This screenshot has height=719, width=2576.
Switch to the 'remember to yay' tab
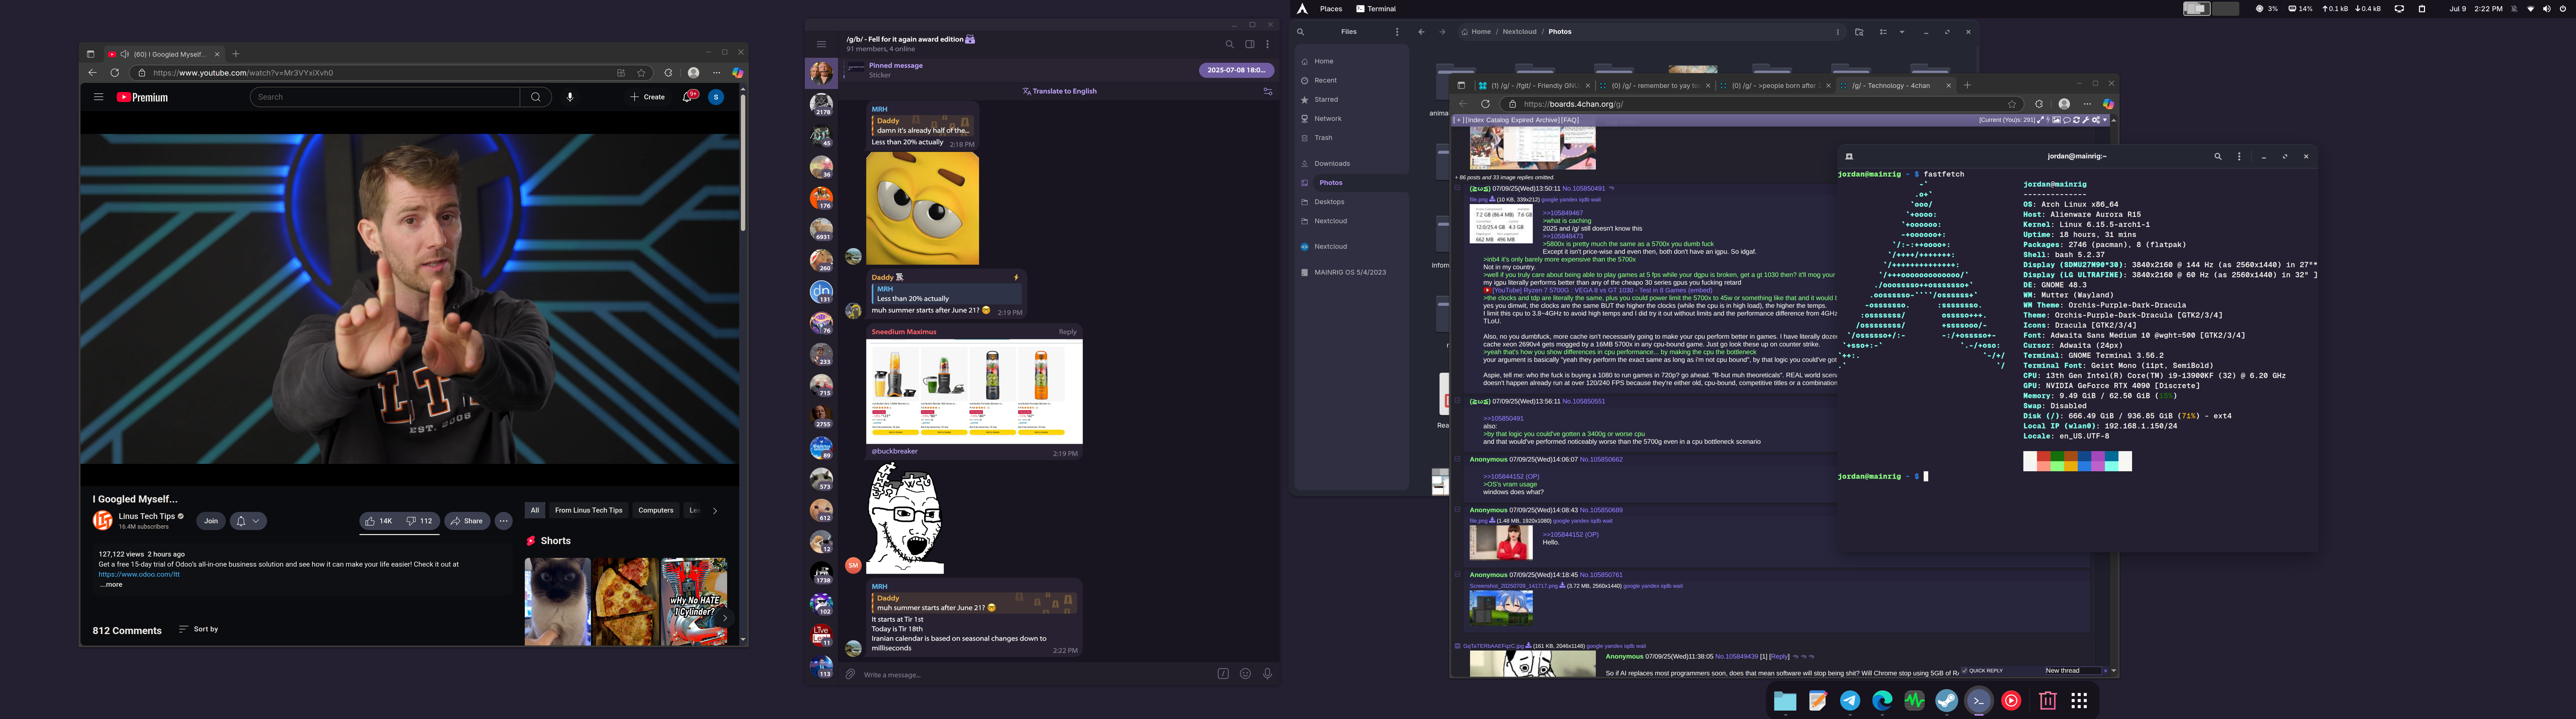pos(1655,86)
